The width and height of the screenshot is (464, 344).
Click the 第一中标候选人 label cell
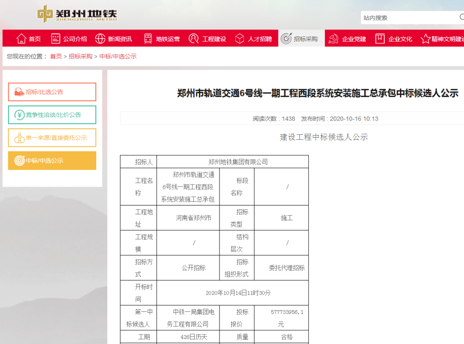(x=138, y=318)
